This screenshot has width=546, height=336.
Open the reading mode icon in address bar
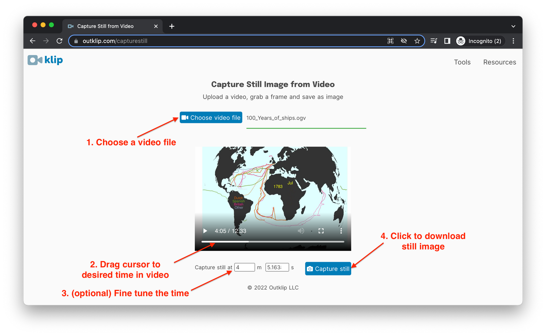390,41
